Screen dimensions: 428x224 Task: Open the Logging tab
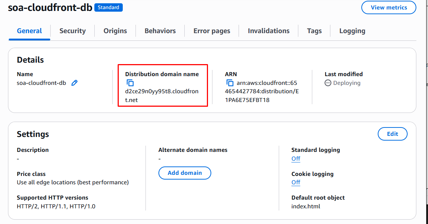(x=352, y=31)
